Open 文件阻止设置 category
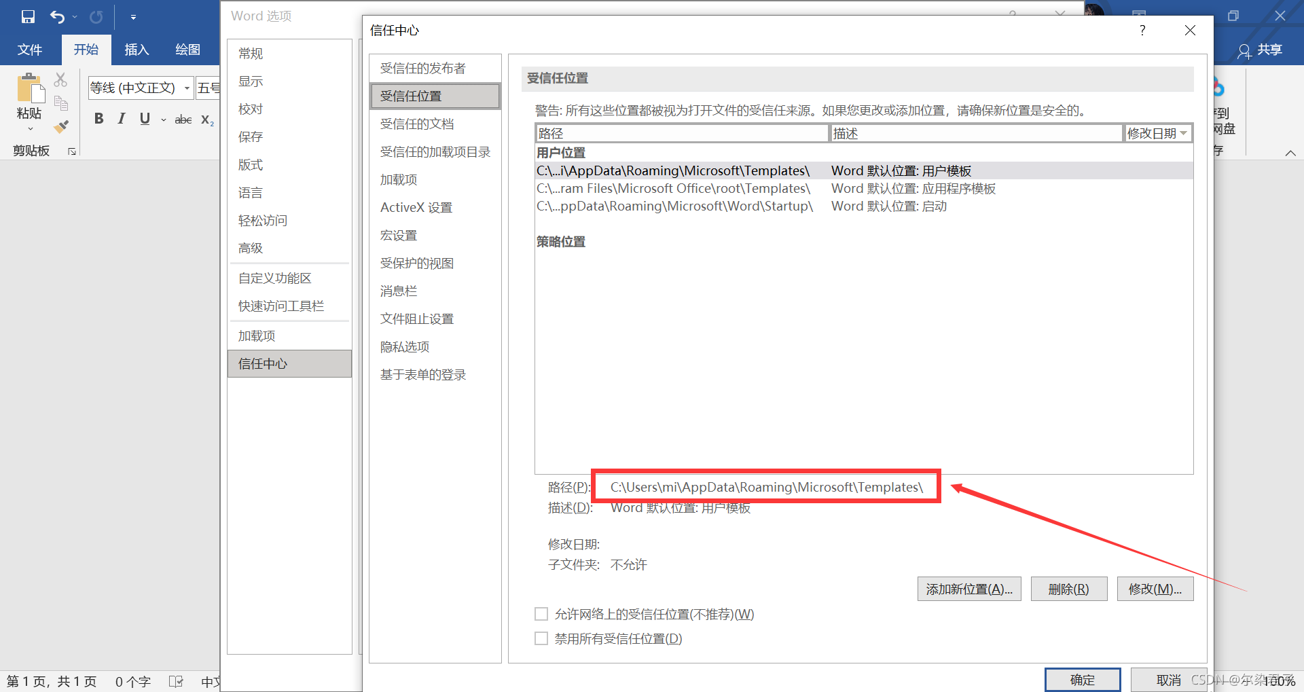Screen dimensions: 1304x692 click(x=435, y=319)
